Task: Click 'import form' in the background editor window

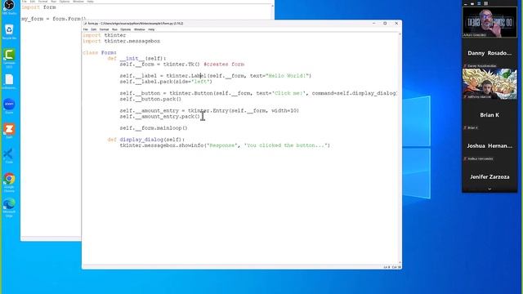Action: coord(38,7)
